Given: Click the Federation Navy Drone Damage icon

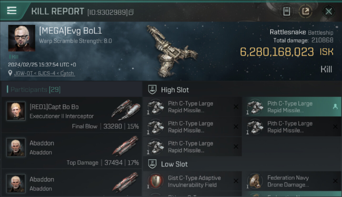Looking at the screenshot, I should 255,182.
